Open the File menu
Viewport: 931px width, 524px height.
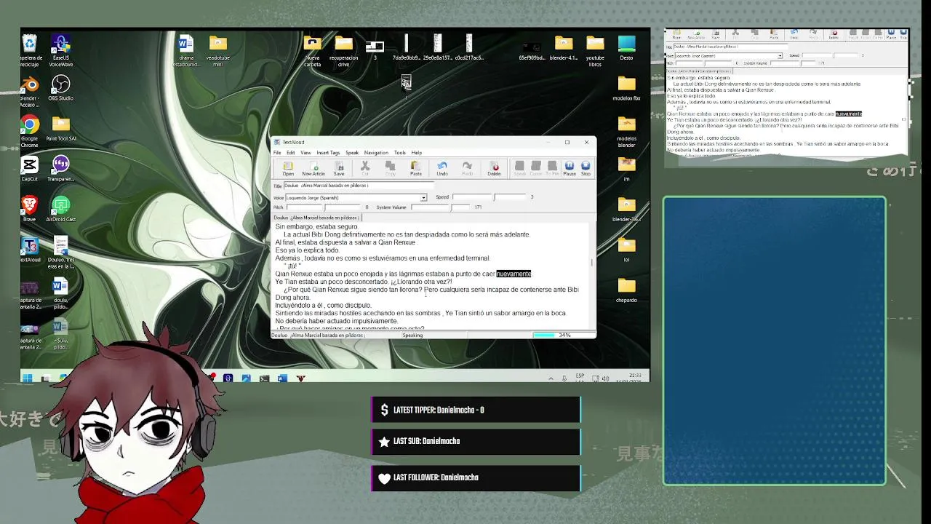277,153
